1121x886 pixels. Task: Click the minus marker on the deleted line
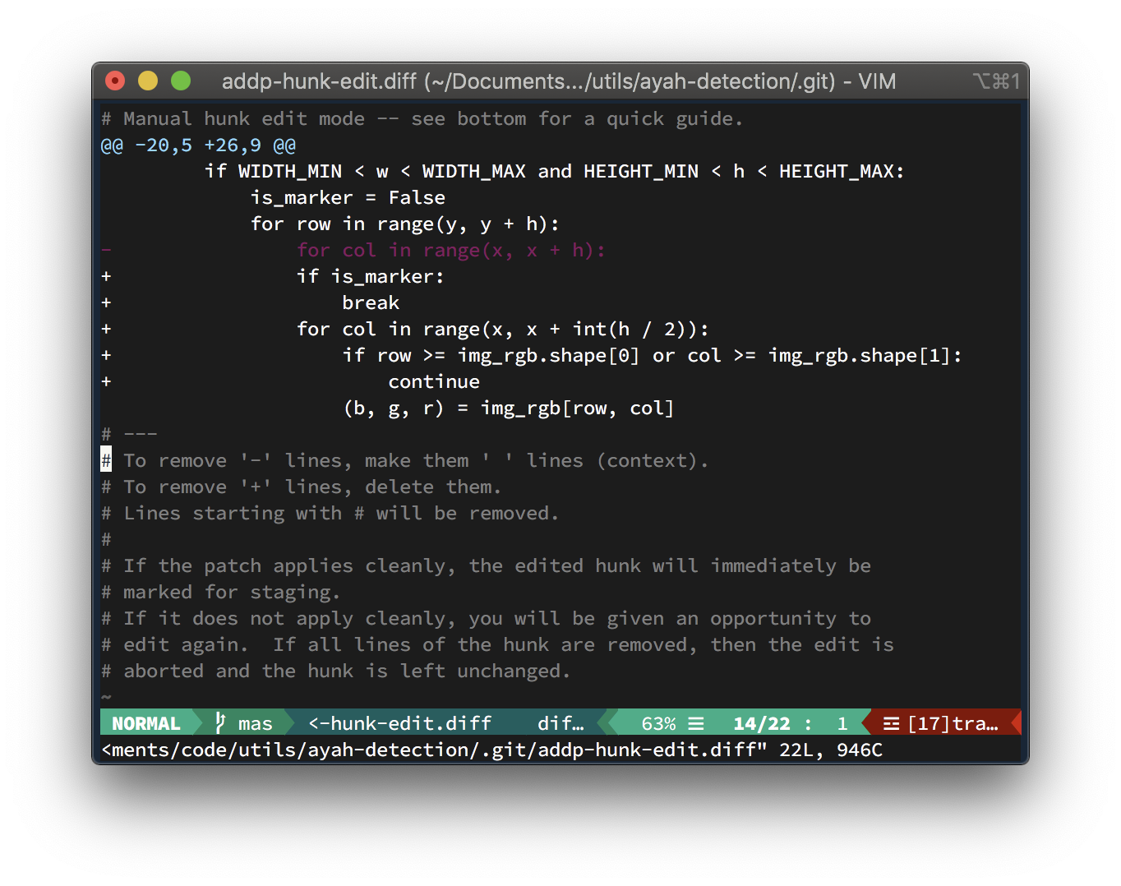(x=106, y=250)
